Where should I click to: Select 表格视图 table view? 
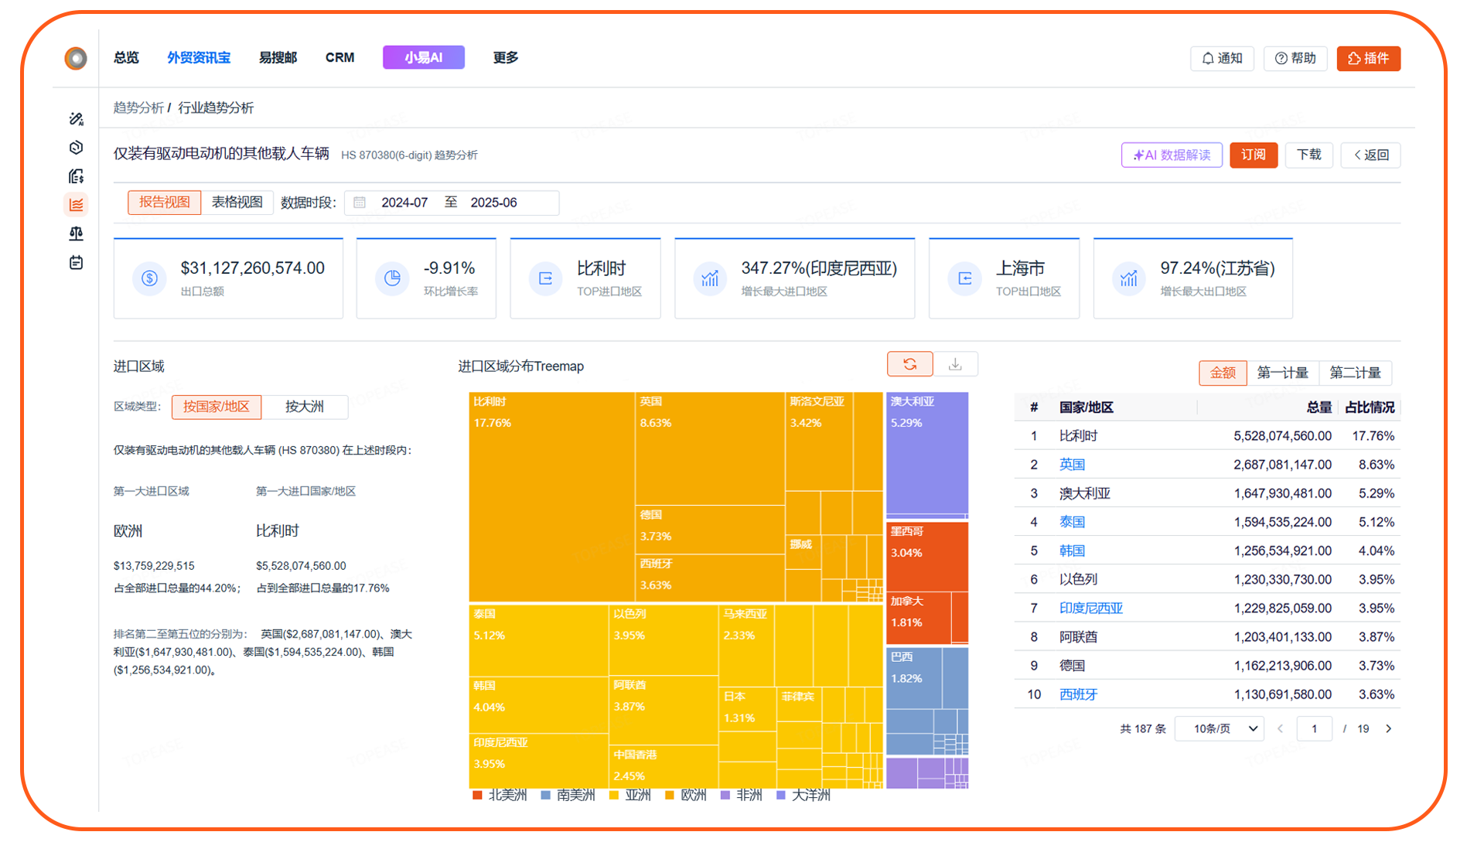pos(237,203)
